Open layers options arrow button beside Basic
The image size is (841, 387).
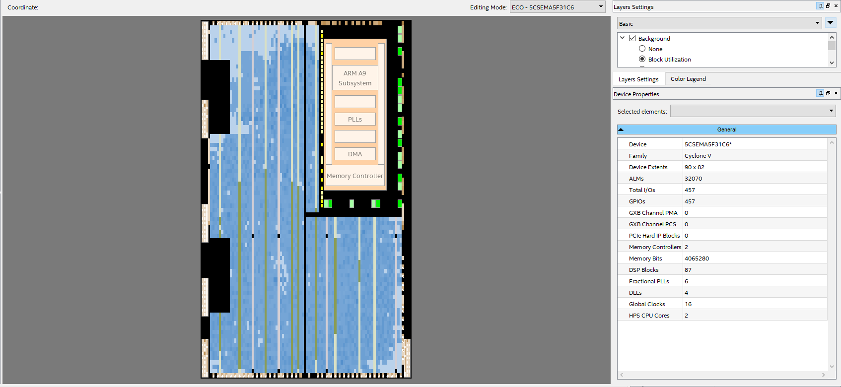(831, 23)
